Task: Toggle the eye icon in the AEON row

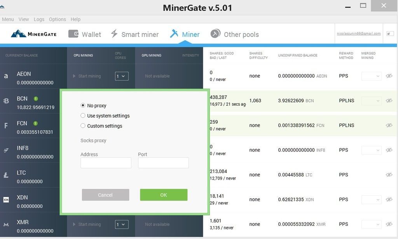Action: pos(389,76)
